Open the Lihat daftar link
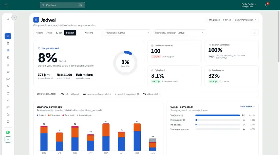 pos(247,107)
